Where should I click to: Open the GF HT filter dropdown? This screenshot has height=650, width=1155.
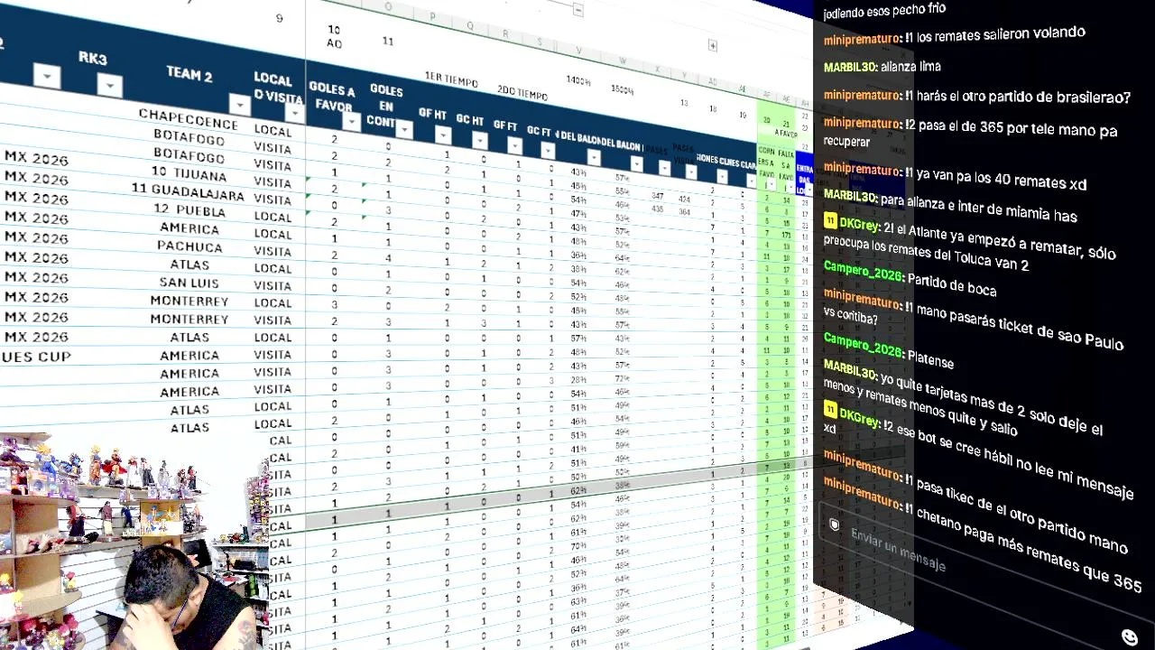point(443,135)
